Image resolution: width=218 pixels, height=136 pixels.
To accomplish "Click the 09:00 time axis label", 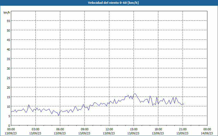I will (x=84, y=129).
